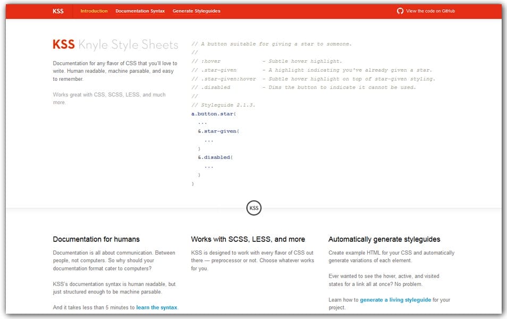Viewport: 507px width, 319px height.
Task: Click the KSS logo in the navigation bar
Action: pos(57,11)
